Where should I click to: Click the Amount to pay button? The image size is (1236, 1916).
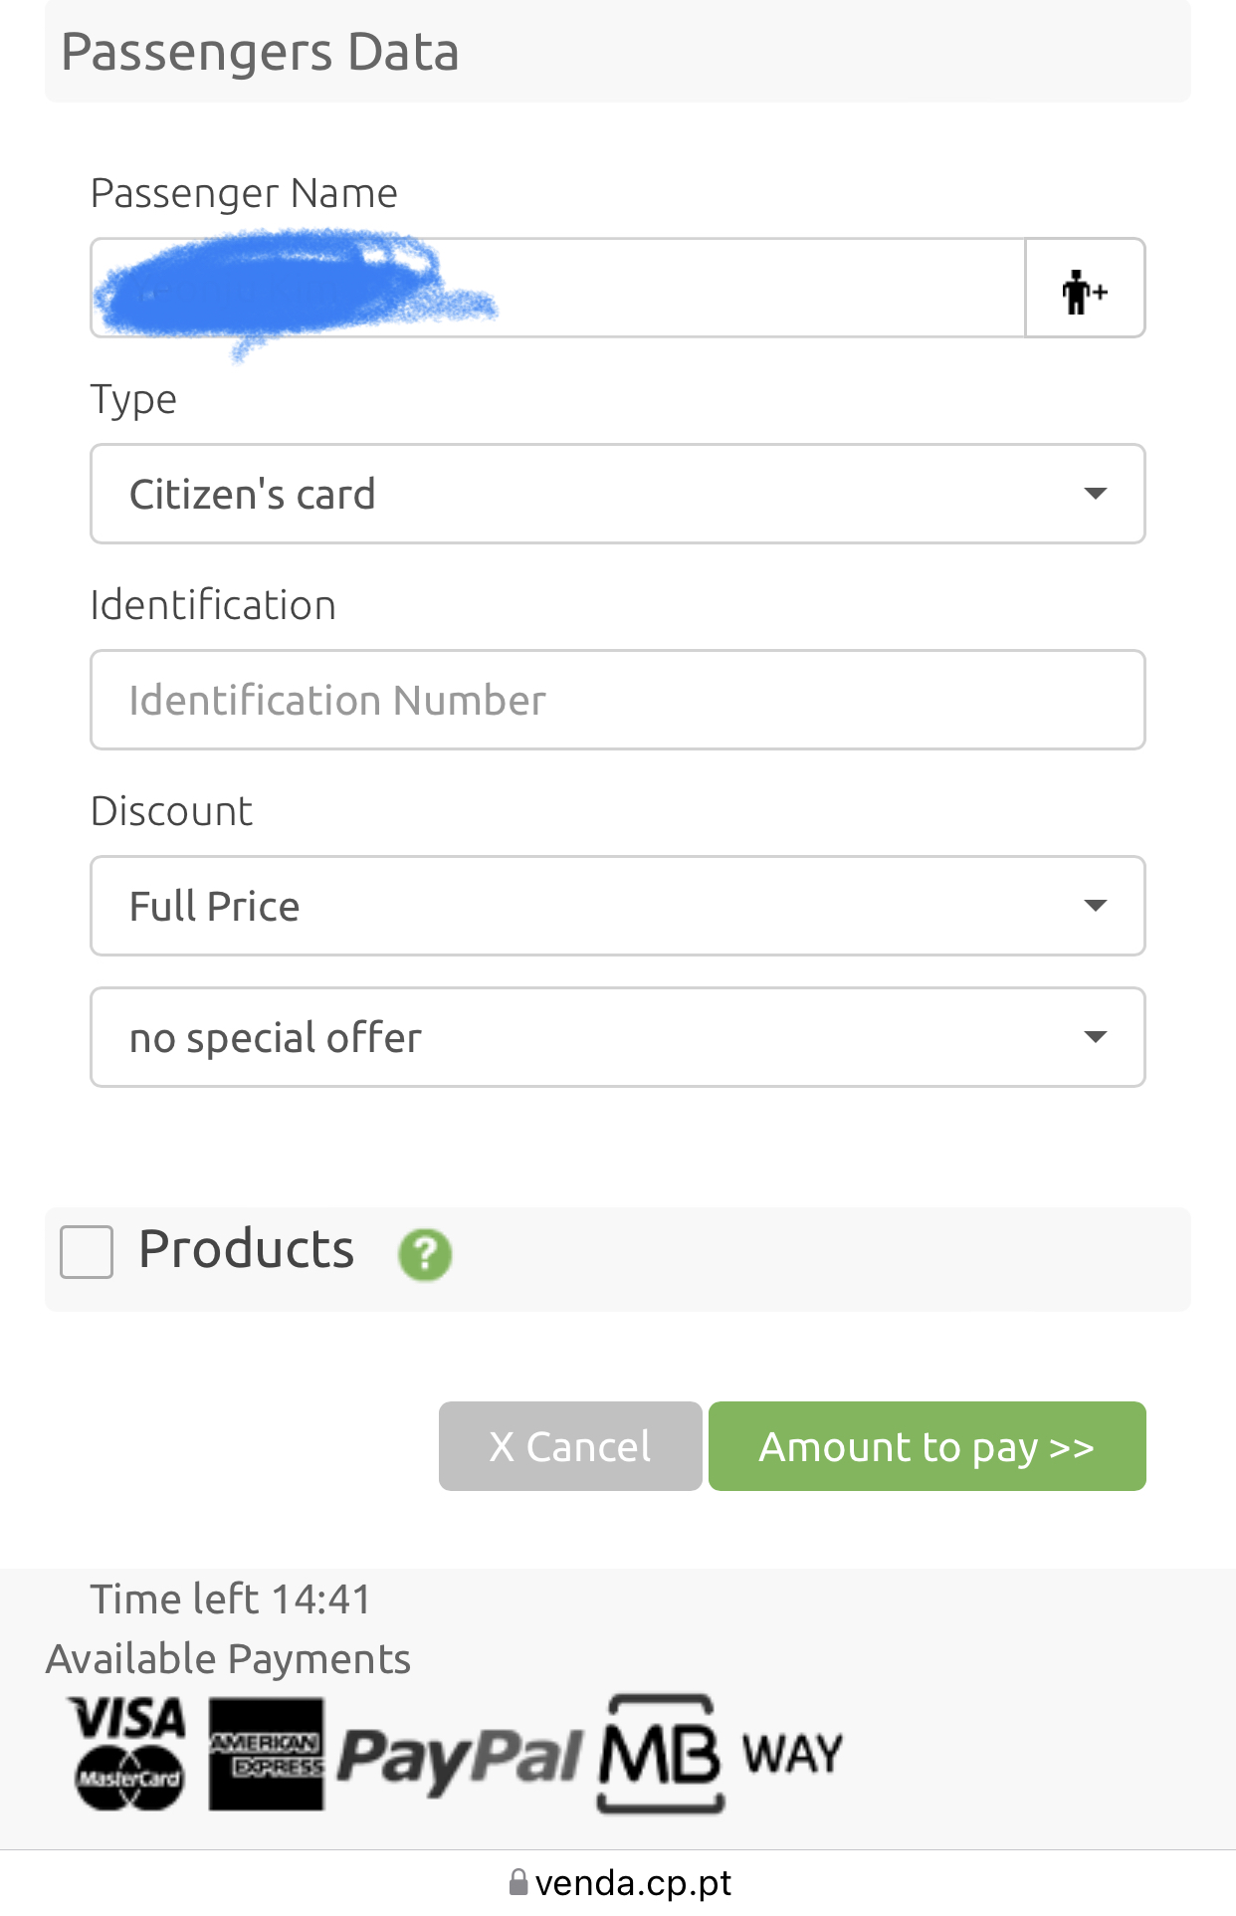(x=927, y=1446)
